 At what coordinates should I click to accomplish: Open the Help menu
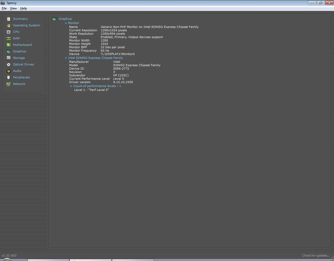pos(24,8)
